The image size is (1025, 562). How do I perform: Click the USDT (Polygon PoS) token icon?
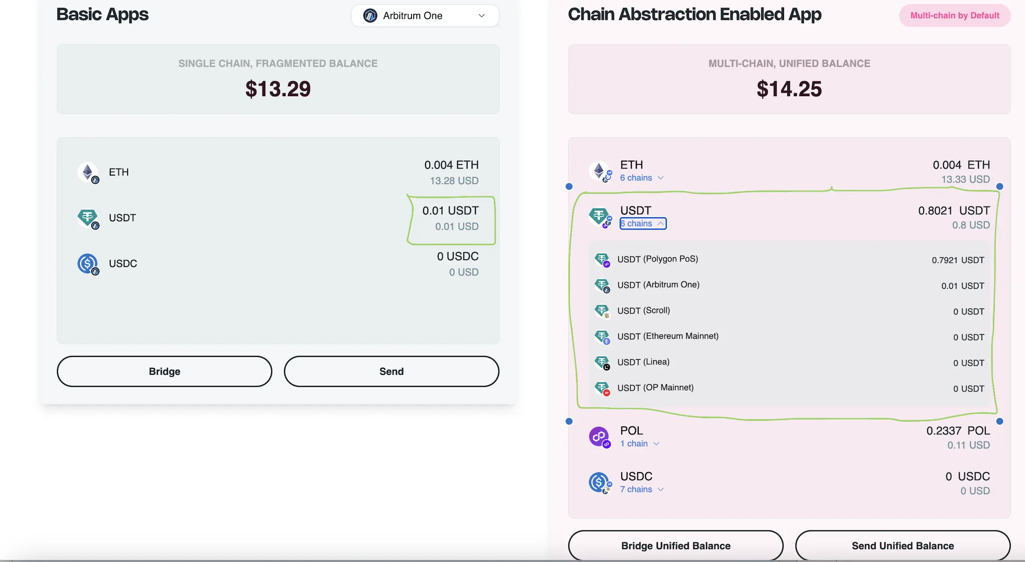(x=603, y=260)
